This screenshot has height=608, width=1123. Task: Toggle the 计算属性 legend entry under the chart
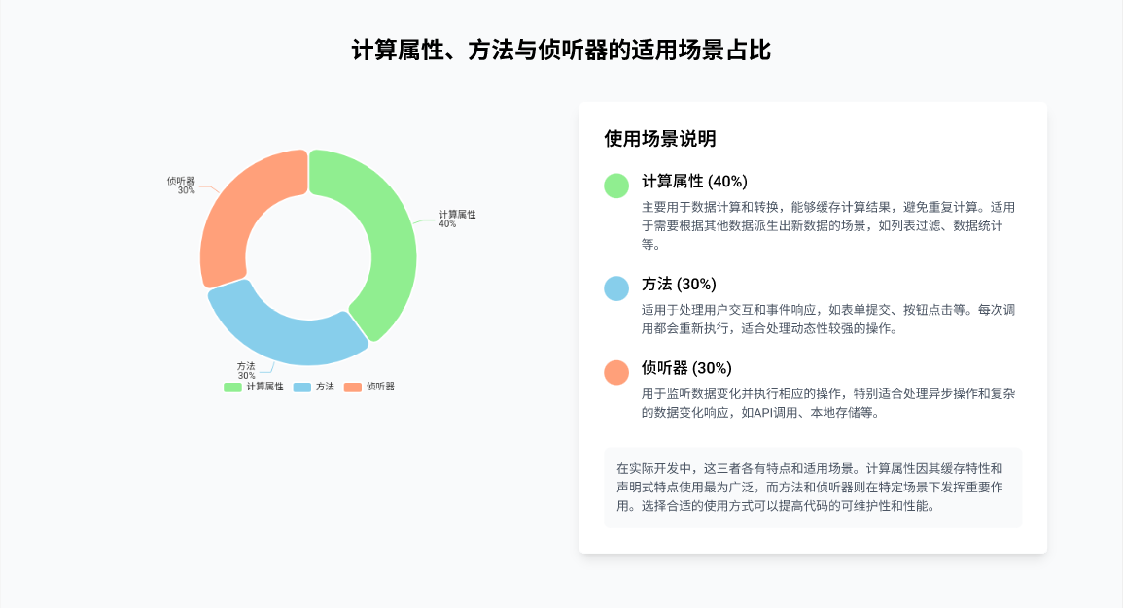tap(255, 387)
